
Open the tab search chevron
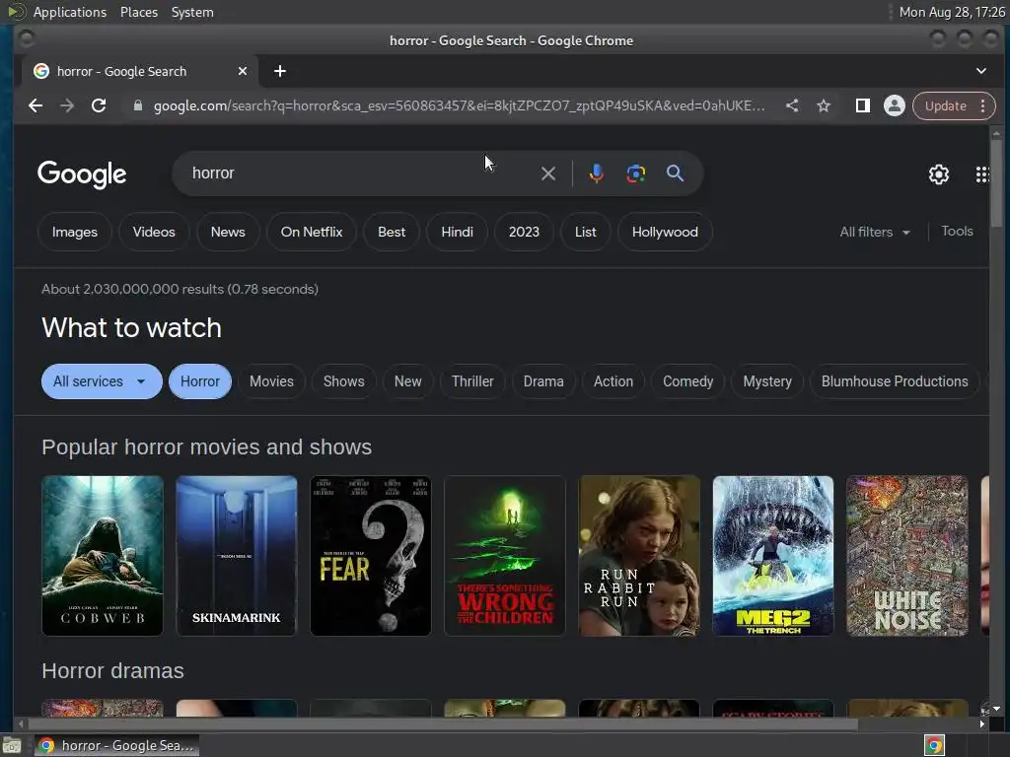click(981, 71)
